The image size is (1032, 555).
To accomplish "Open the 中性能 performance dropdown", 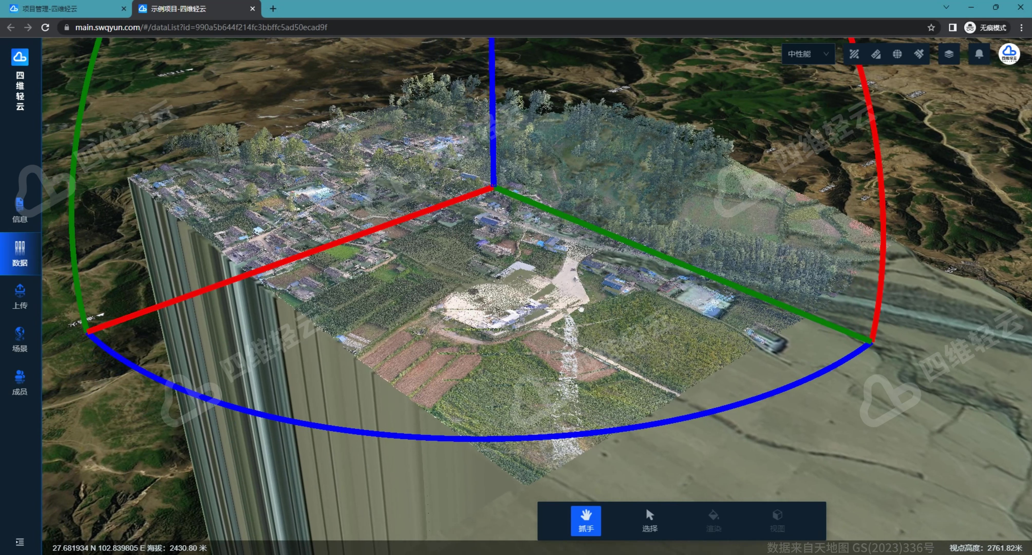I will 808,54.
